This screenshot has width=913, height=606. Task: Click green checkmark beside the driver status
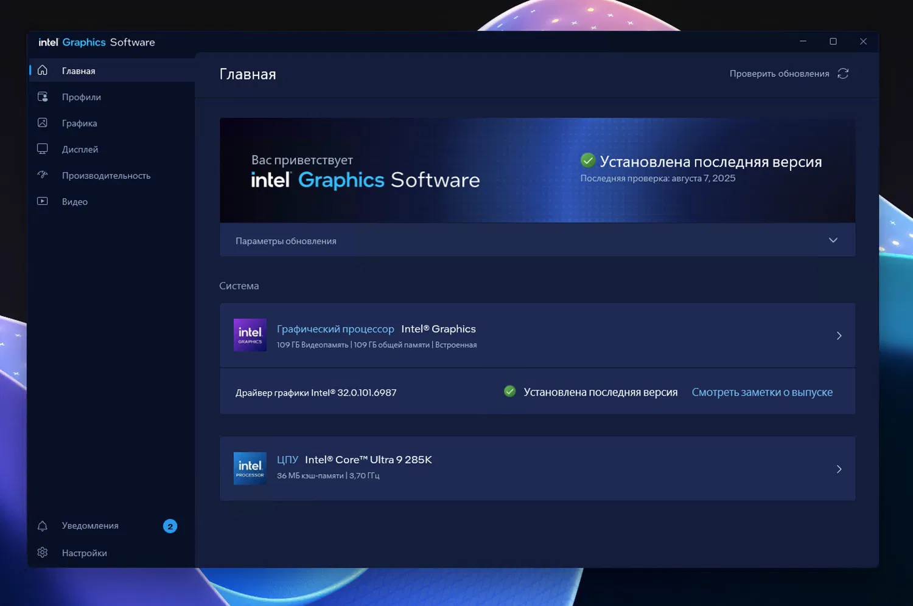[510, 391]
